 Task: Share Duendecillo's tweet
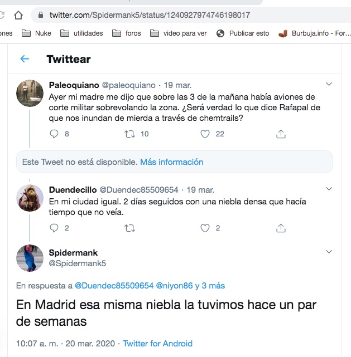point(281,228)
